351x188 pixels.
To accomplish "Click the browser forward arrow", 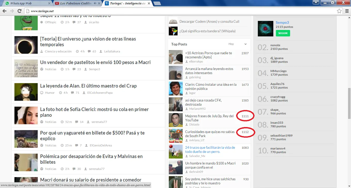I will pos(12,11).
